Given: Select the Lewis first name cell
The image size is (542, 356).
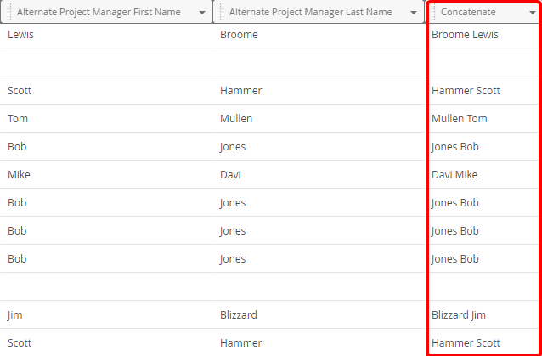Looking at the screenshot, I should (x=106, y=35).
